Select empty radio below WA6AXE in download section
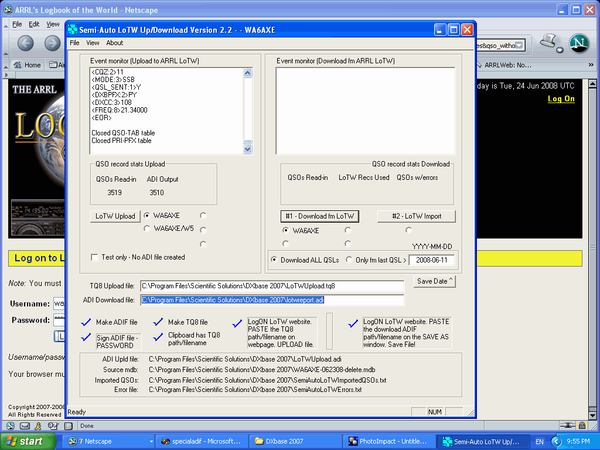 point(285,243)
